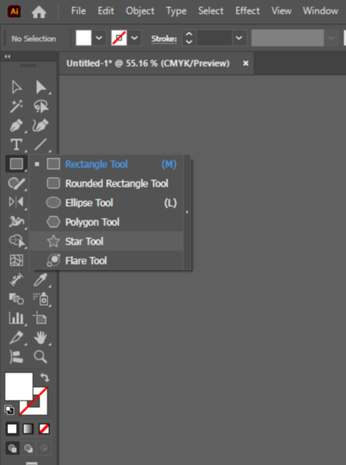Select the Curvature tool
Viewport: 346px width, 465px height.
click(x=40, y=126)
